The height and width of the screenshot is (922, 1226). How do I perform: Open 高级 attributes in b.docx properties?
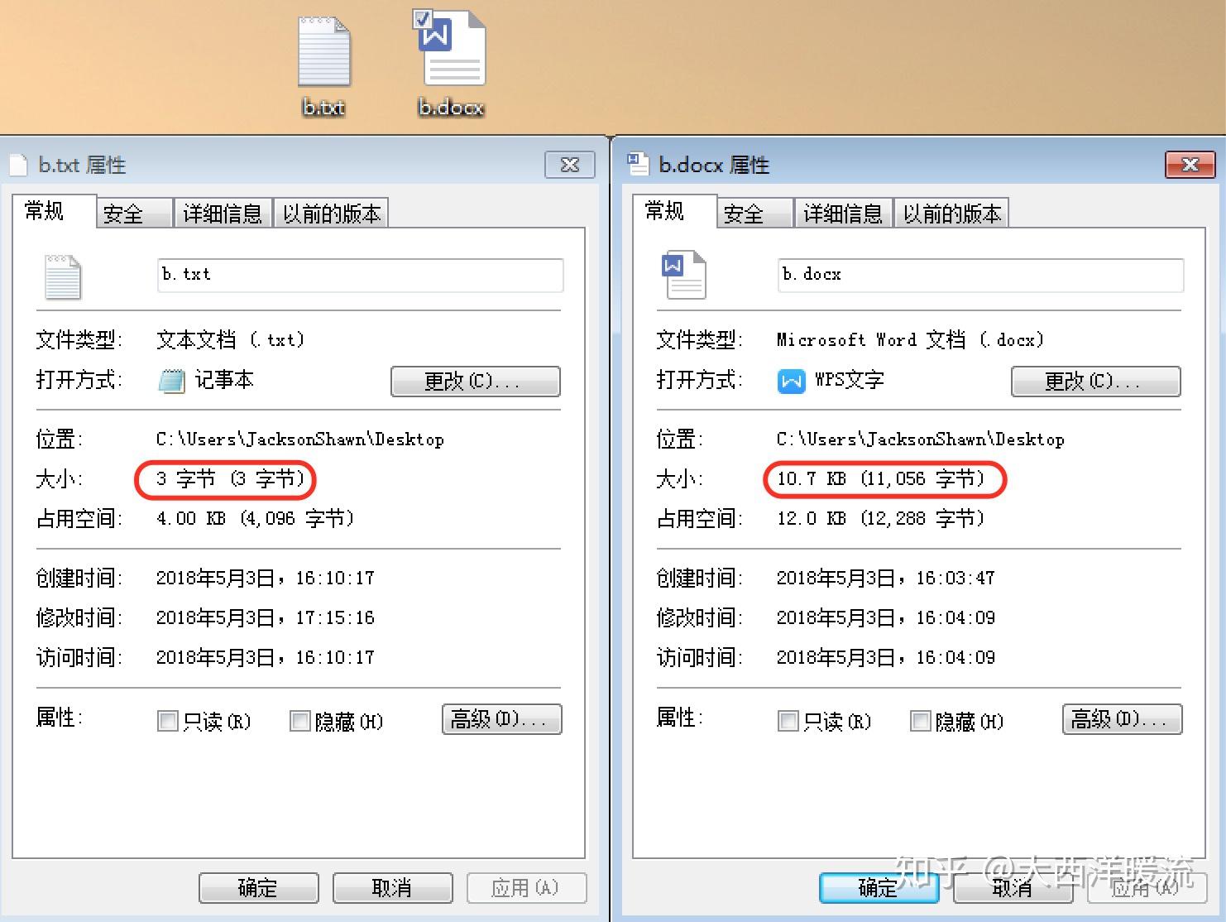pyautogui.click(x=1123, y=719)
